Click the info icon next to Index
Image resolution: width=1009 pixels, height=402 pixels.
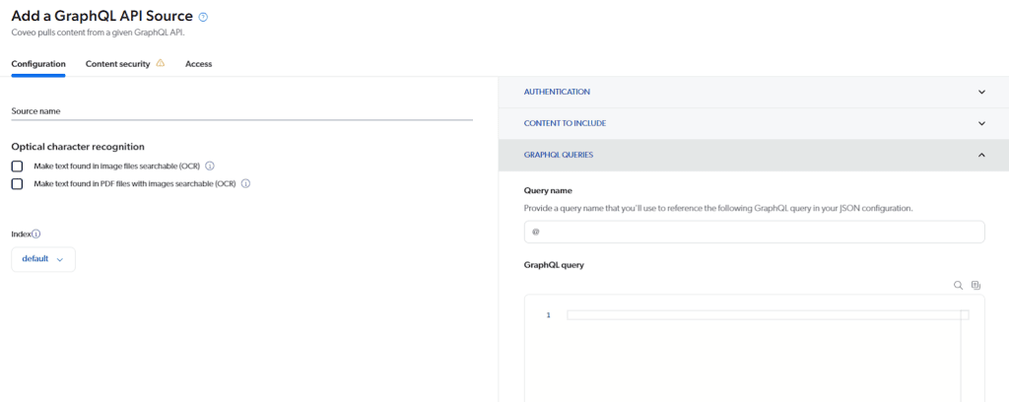pyautogui.click(x=36, y=234)
